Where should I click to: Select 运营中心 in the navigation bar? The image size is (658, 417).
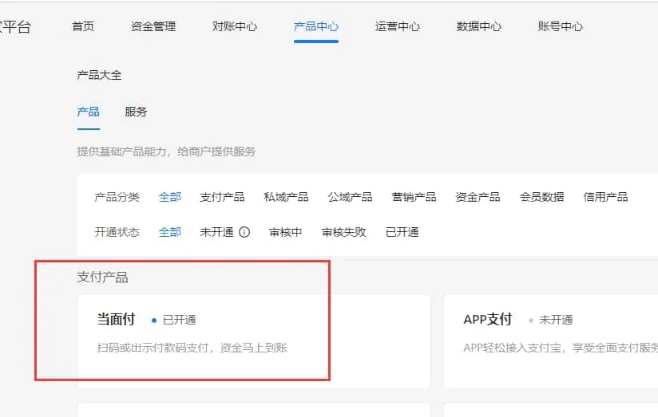click(x=398, y=26)
